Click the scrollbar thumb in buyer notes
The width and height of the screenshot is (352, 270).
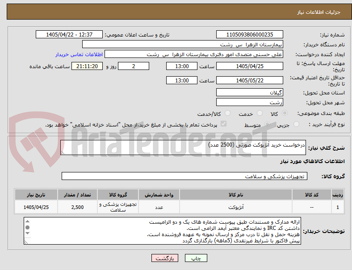pyautogui.click(x=27, y=228)
